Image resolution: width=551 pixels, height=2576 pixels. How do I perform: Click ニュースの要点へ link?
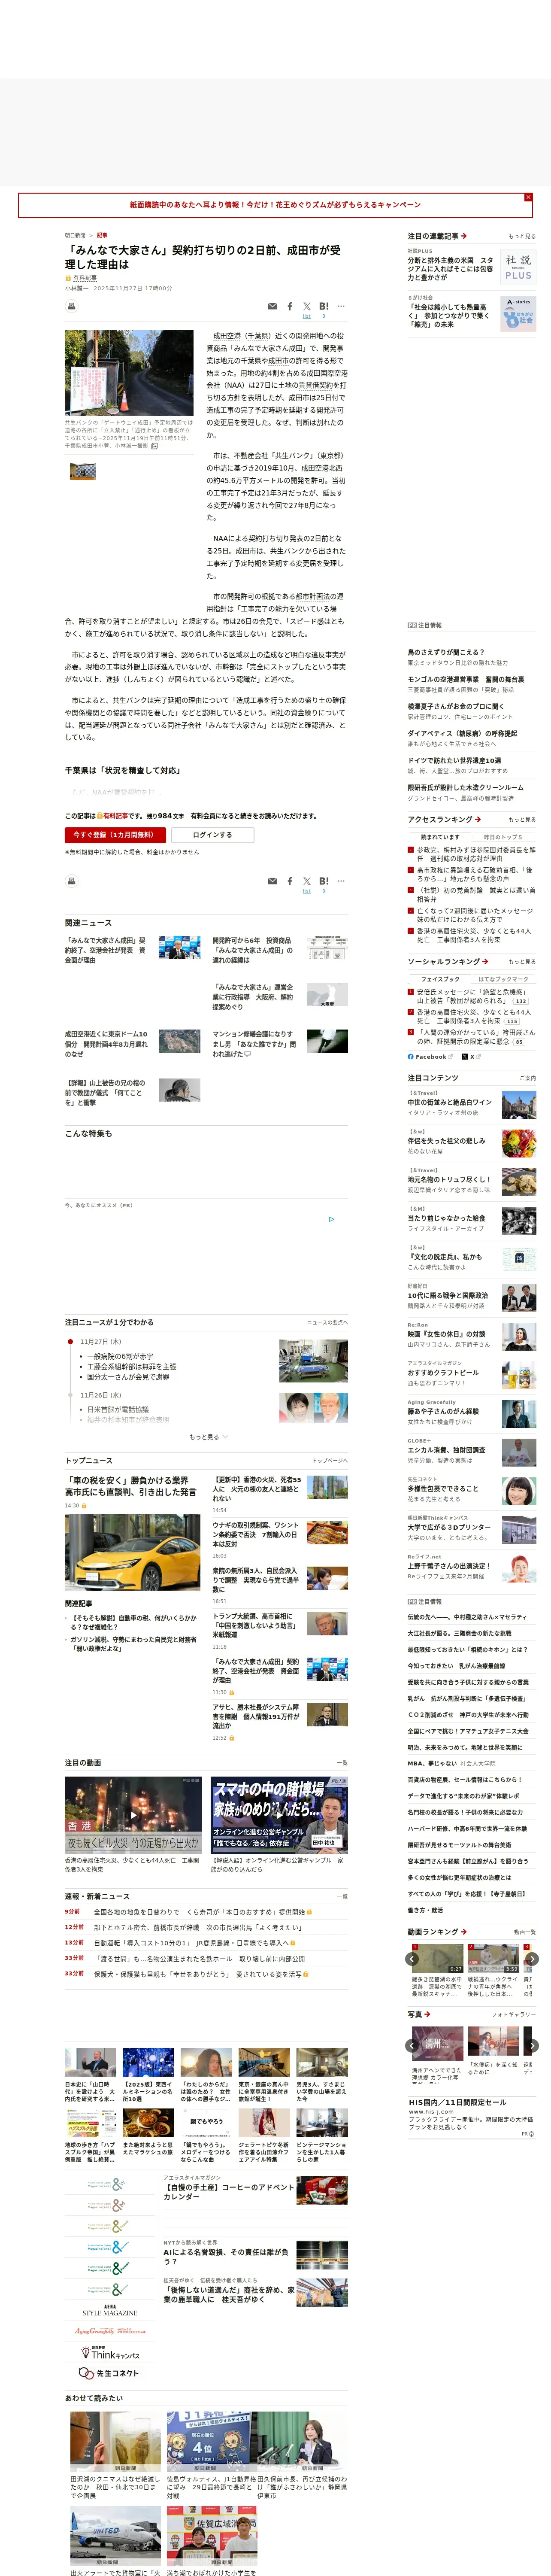327,1322
